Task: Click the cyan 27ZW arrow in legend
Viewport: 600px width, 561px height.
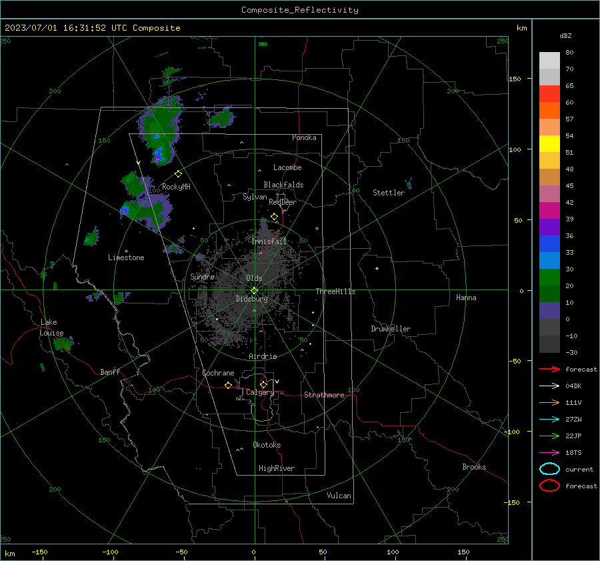Action: [x=549, y=420]
